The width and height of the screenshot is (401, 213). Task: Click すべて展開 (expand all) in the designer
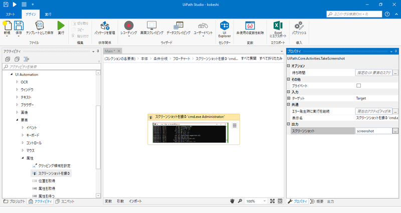tap(249, 58)
